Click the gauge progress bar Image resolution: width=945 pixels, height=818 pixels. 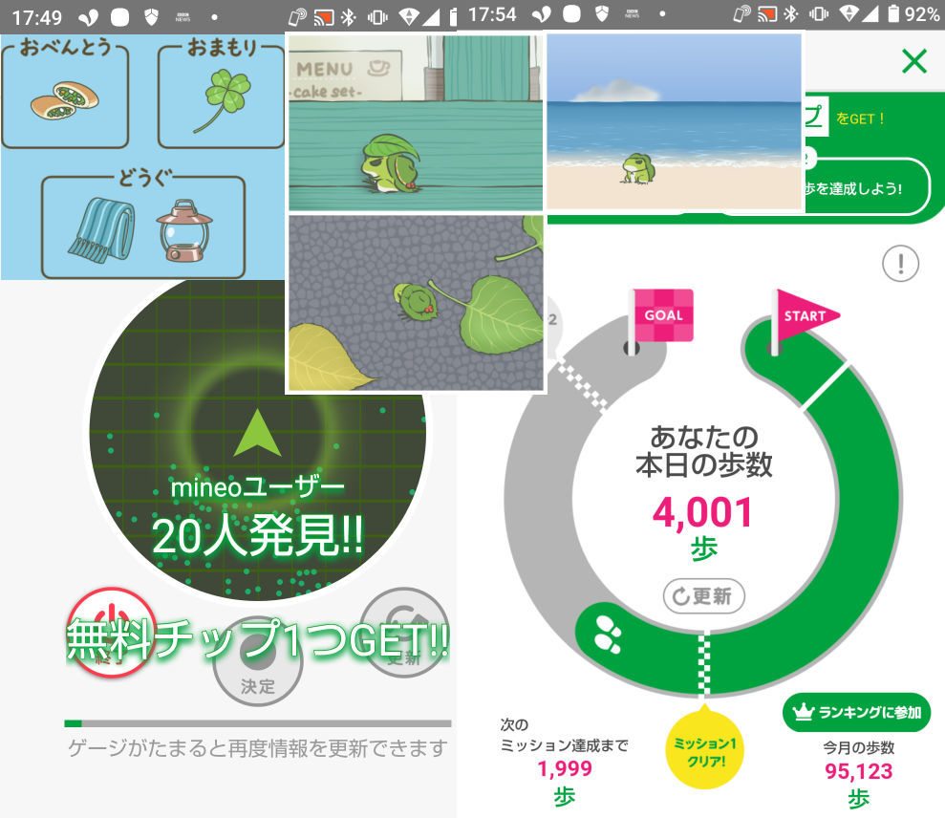coord(257,723)
